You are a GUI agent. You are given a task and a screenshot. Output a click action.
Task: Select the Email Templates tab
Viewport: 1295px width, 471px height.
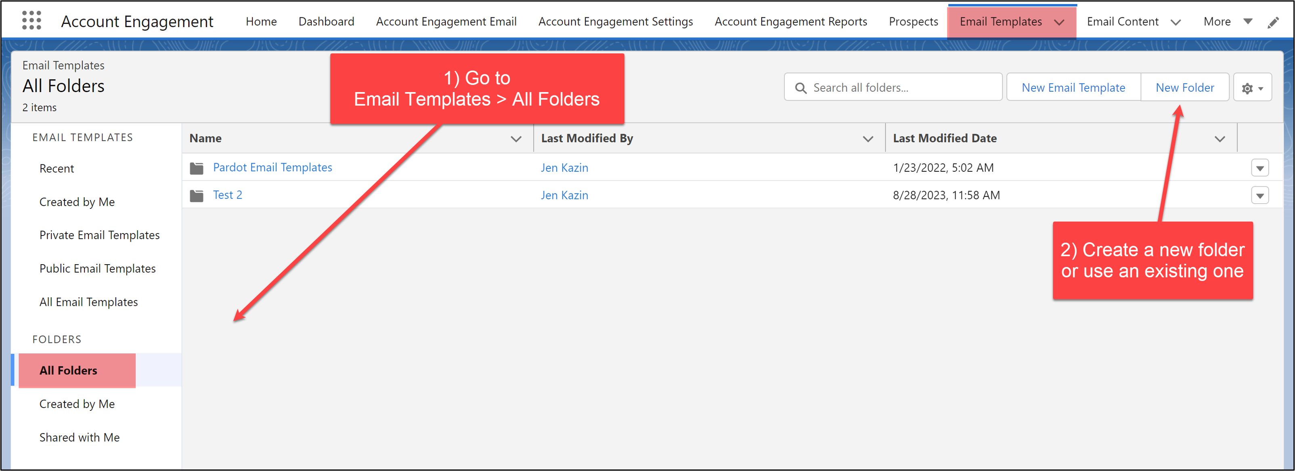[1000, 22]
